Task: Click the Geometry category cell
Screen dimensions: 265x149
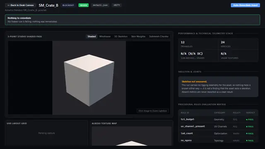Action: (219, 120)
